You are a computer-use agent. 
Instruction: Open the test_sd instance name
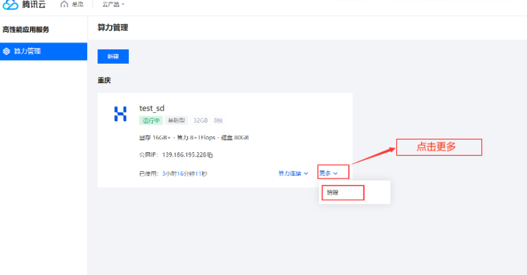(x=152, y=108)
